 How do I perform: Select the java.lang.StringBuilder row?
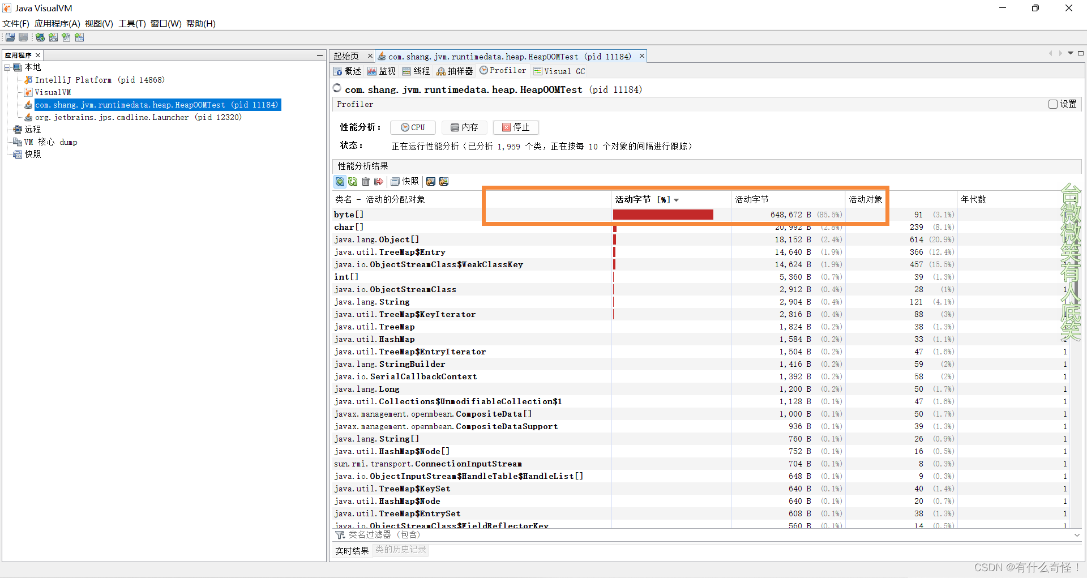coord(702,364)
